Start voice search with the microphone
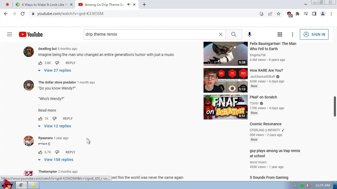 [249, 34]
